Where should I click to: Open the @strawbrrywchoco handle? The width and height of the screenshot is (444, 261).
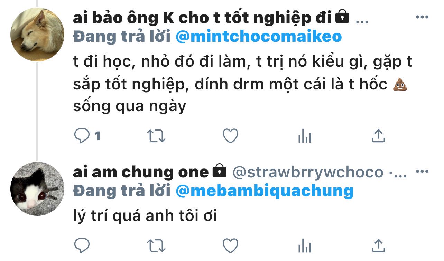click(x=308, y=172)
